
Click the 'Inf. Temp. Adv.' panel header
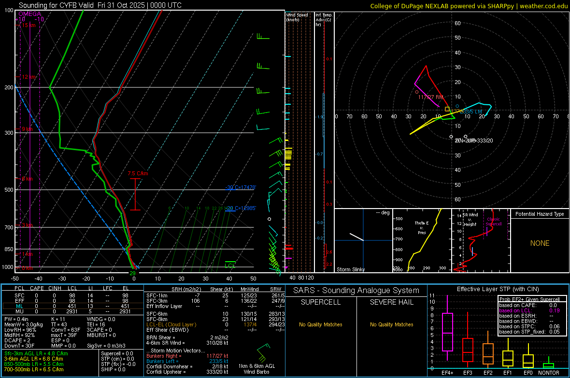pos(324,20)
